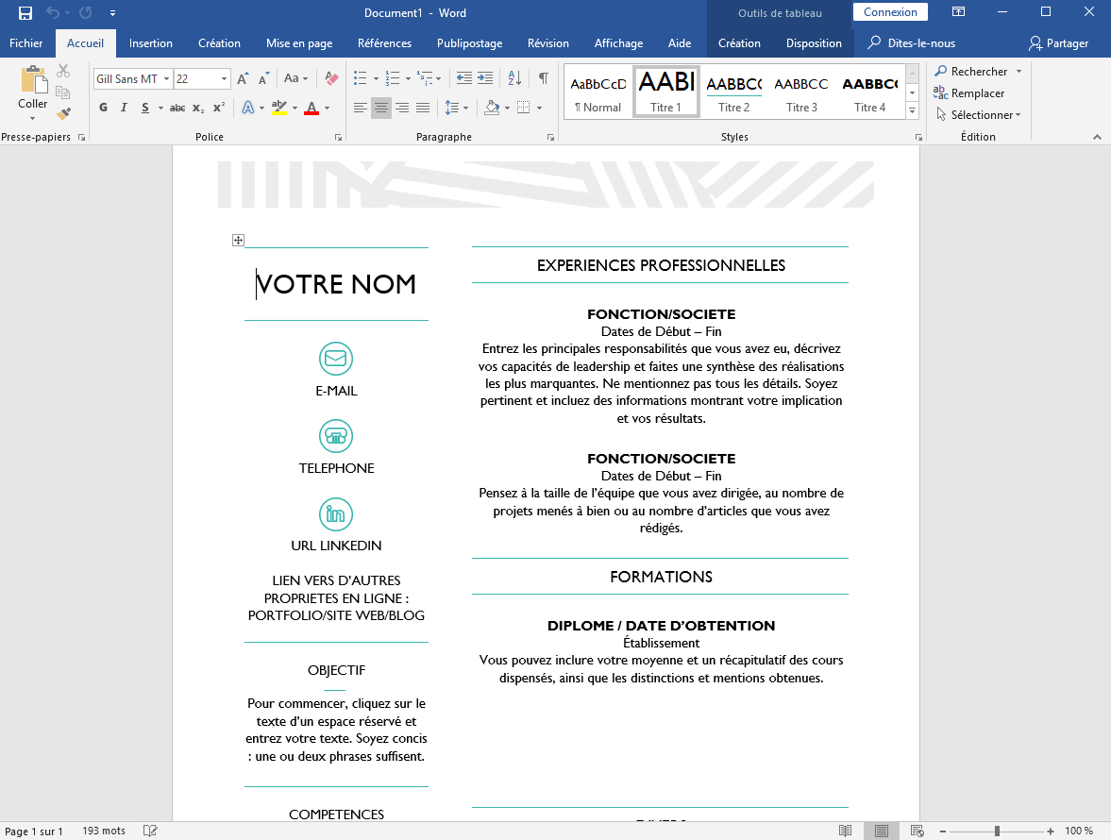The width and height of the screenshot is (1111, 840).
Task: Click the Save icon in title bar
Action: tap(25, 13)
